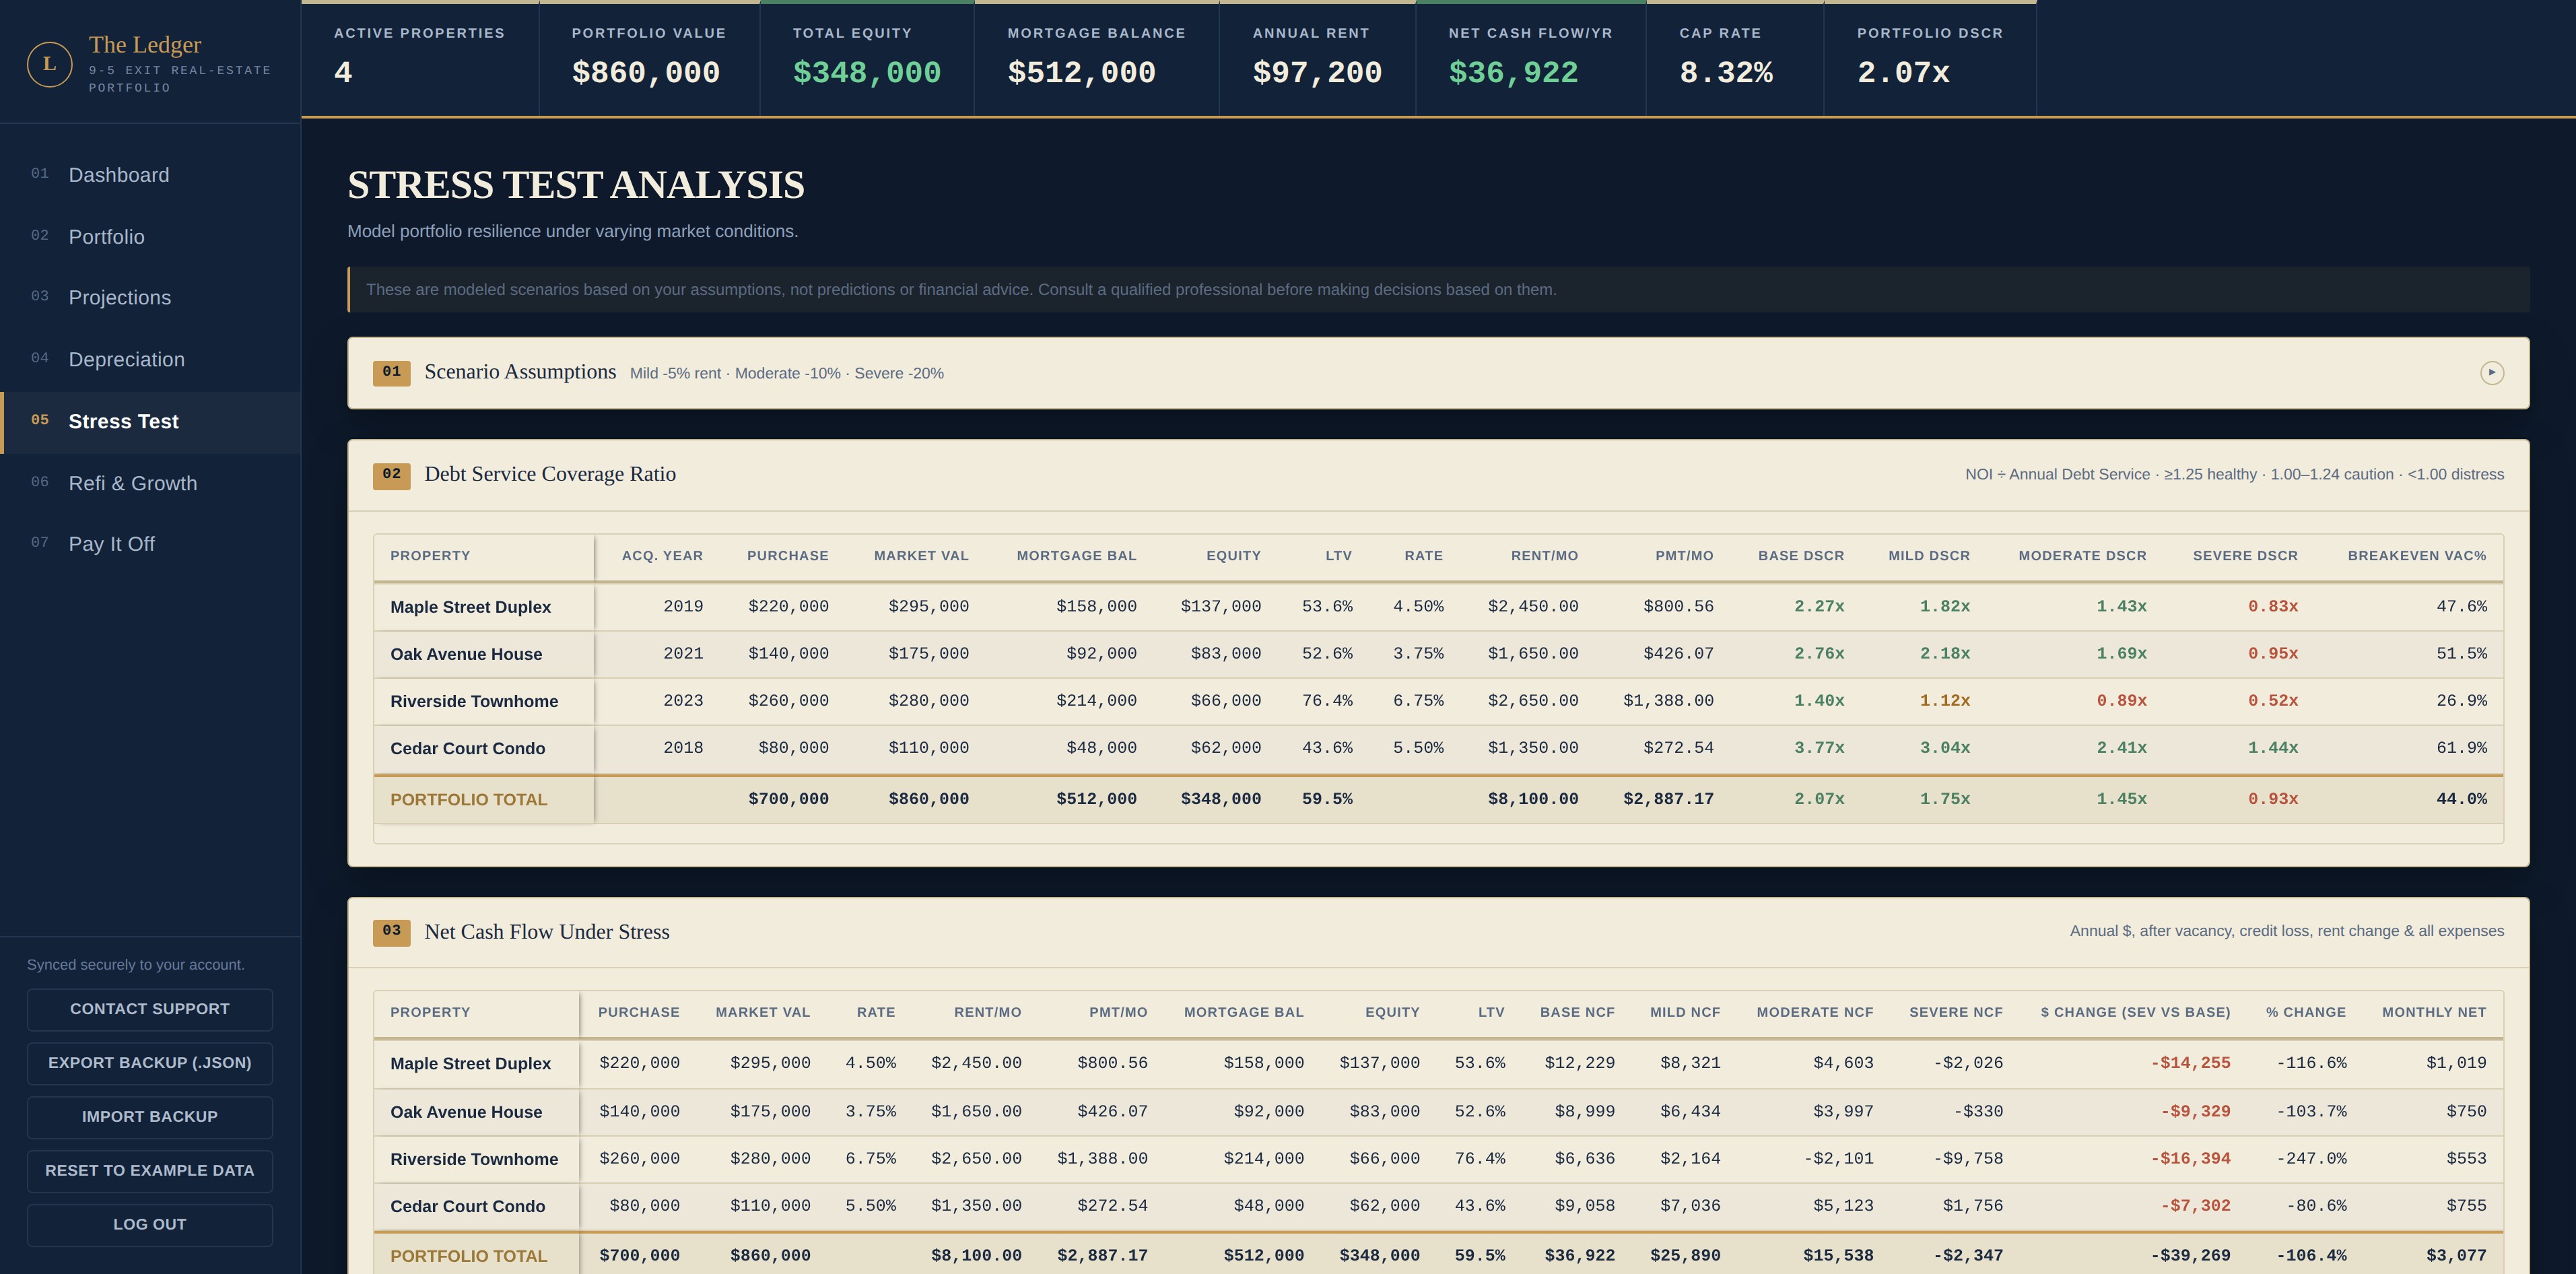Click Maple Street Duplex in Net Cash Flow table

click(x=470, y=1064)
